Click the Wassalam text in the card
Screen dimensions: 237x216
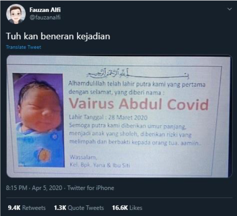tap(83, 157)
